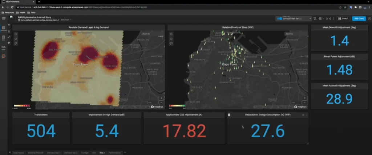Zoom in on the demand map
Image resolution: width=372 pixels, height=155 pixels.
tap(162, 98)
